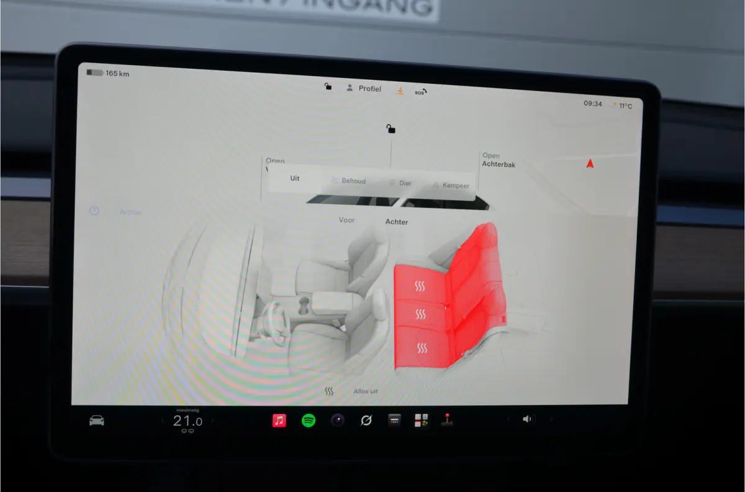Tap the battery range indicator 165 km
The height and width of the screenshot is (492, 745).
tap(107, 73)
